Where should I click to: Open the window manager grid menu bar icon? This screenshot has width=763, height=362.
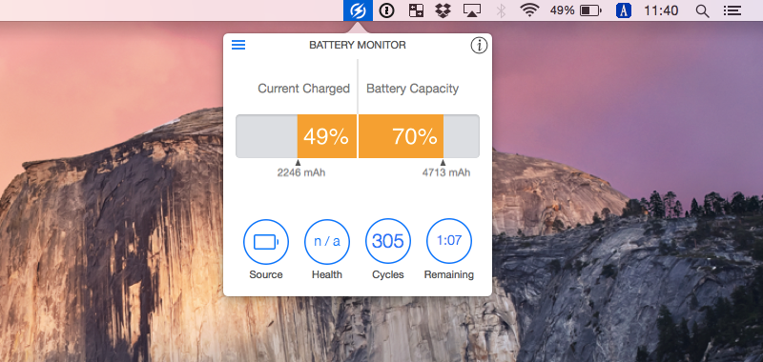click(x=416, y=10)
